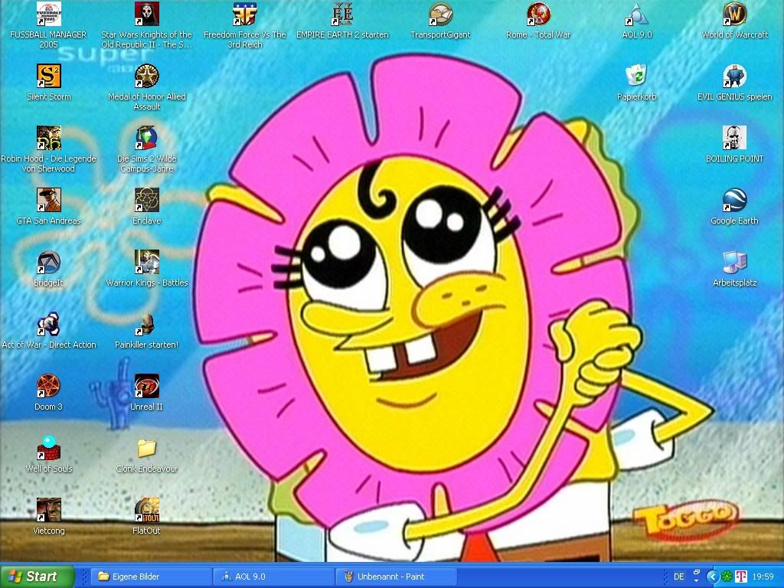The image size is (784, 588).
Task: Click the T-Online tray icon
Action: click(740, 577)
